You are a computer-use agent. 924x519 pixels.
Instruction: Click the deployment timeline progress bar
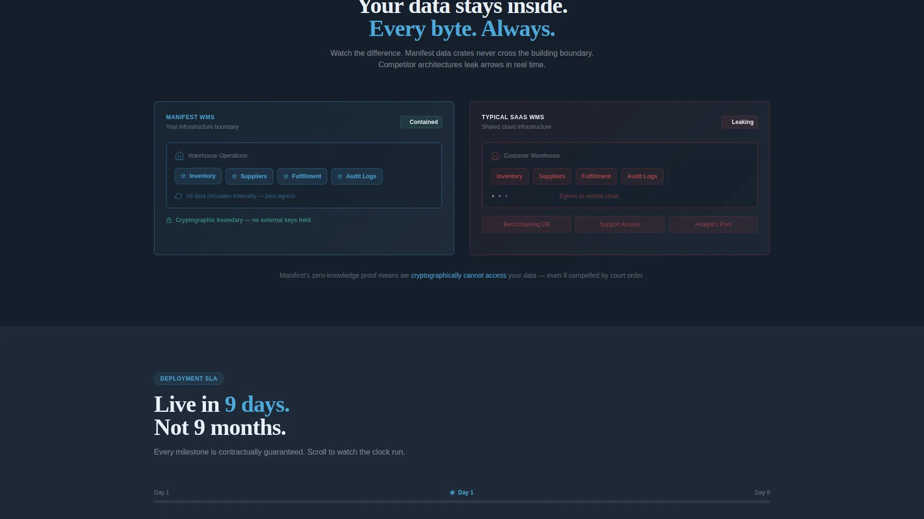[462, 502]
